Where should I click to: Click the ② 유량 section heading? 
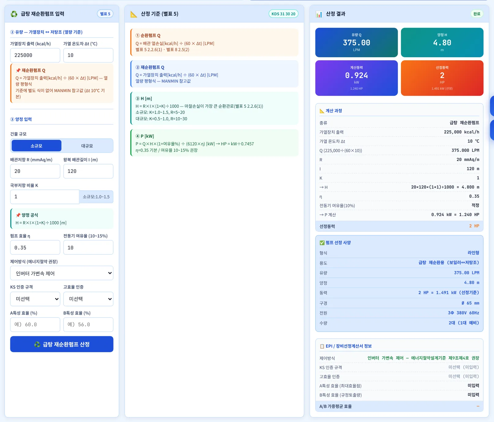click(x=46, y=32)
